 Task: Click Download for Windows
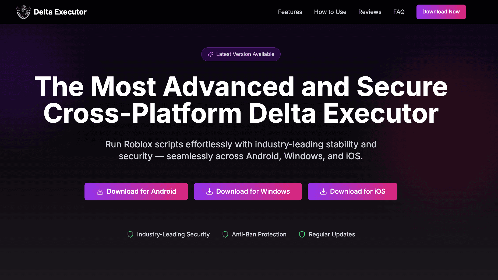[248, 191]
